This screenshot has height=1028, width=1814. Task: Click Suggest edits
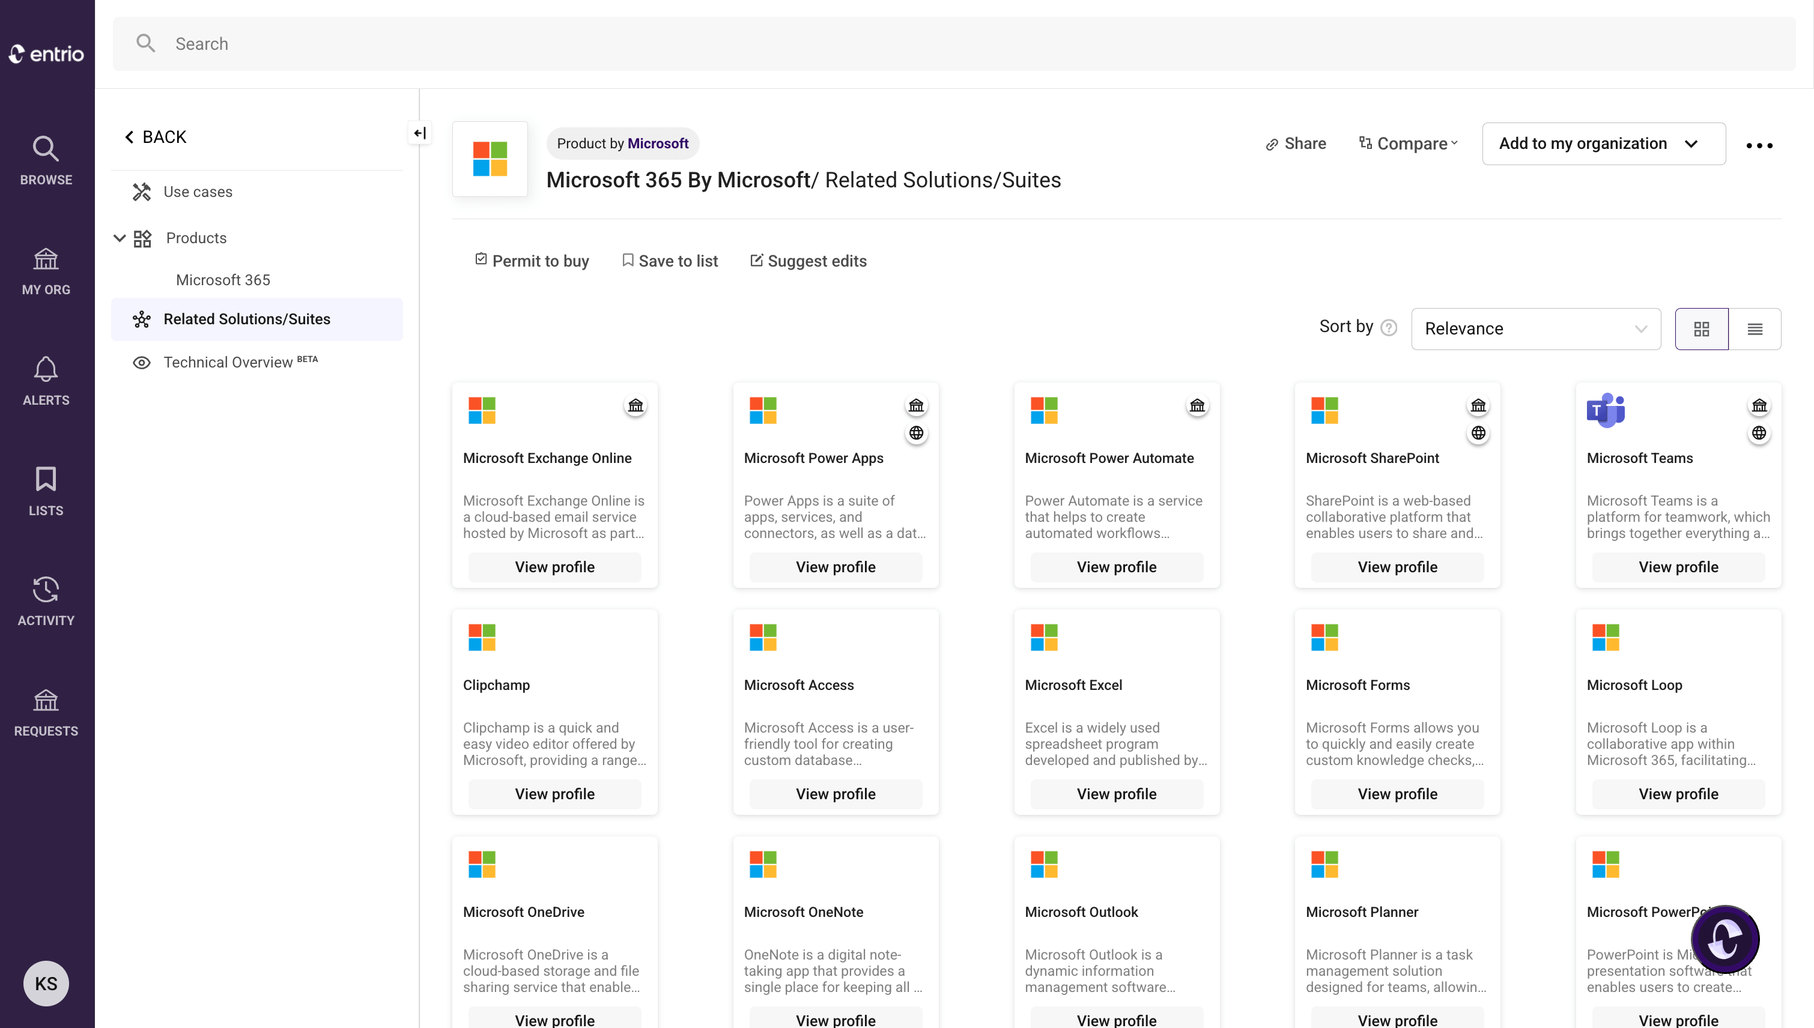808,261
